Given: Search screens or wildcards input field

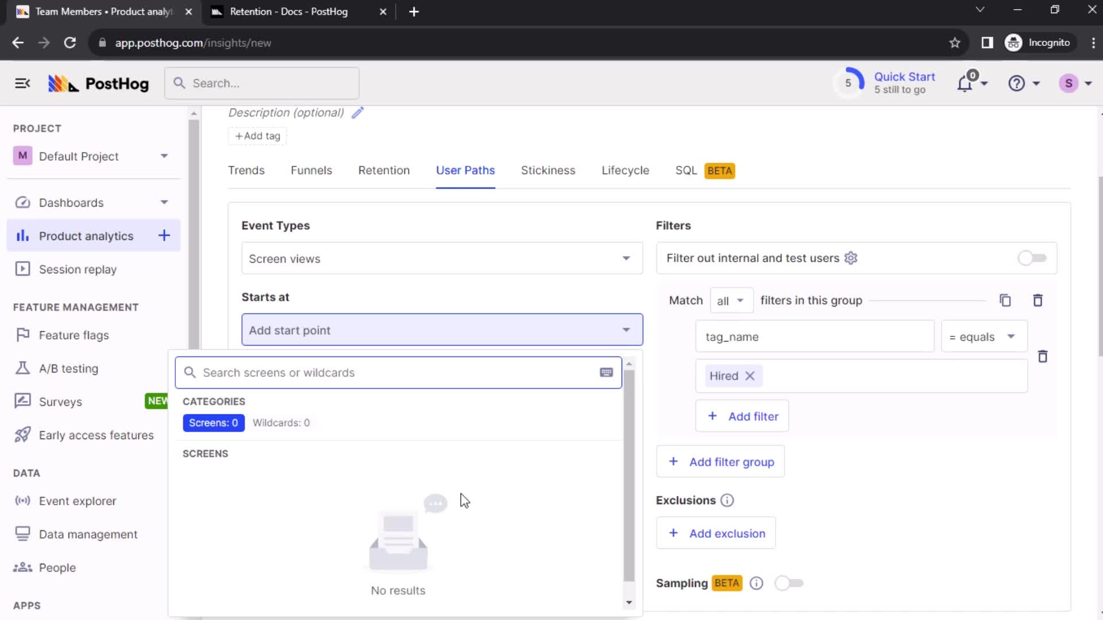Looking at the screenshot, I should tap(399, 373).
